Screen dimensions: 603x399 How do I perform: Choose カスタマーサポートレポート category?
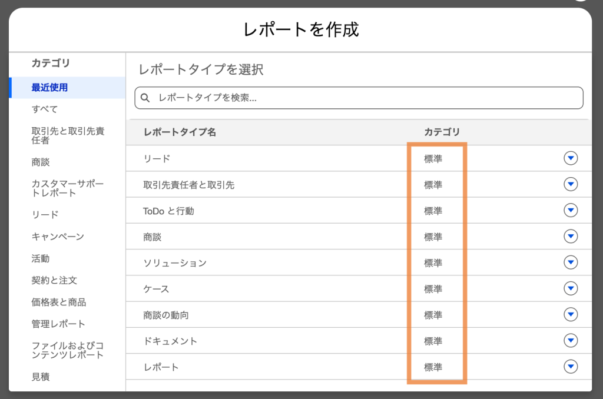[x=67, y=188]
